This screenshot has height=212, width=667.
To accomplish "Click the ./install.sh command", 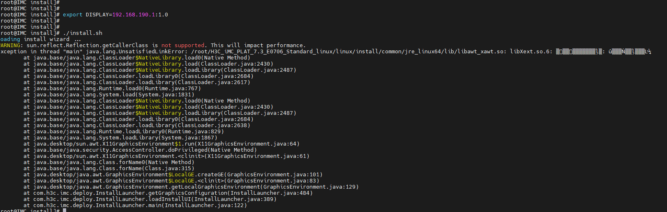I will coord(83,33).
